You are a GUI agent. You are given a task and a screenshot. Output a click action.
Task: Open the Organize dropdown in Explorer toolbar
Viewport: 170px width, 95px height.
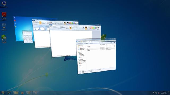pyautogui.click(x=80, y=44)
